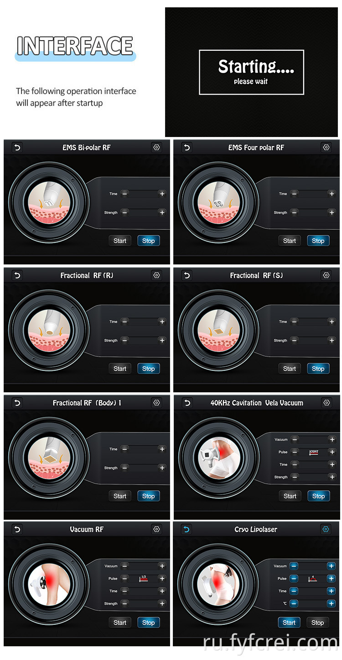Increase temperature °C in Cryo Lipolaser panel
Image resolution: width=342 pixels, height=660 pixels.
click(331, 603)
